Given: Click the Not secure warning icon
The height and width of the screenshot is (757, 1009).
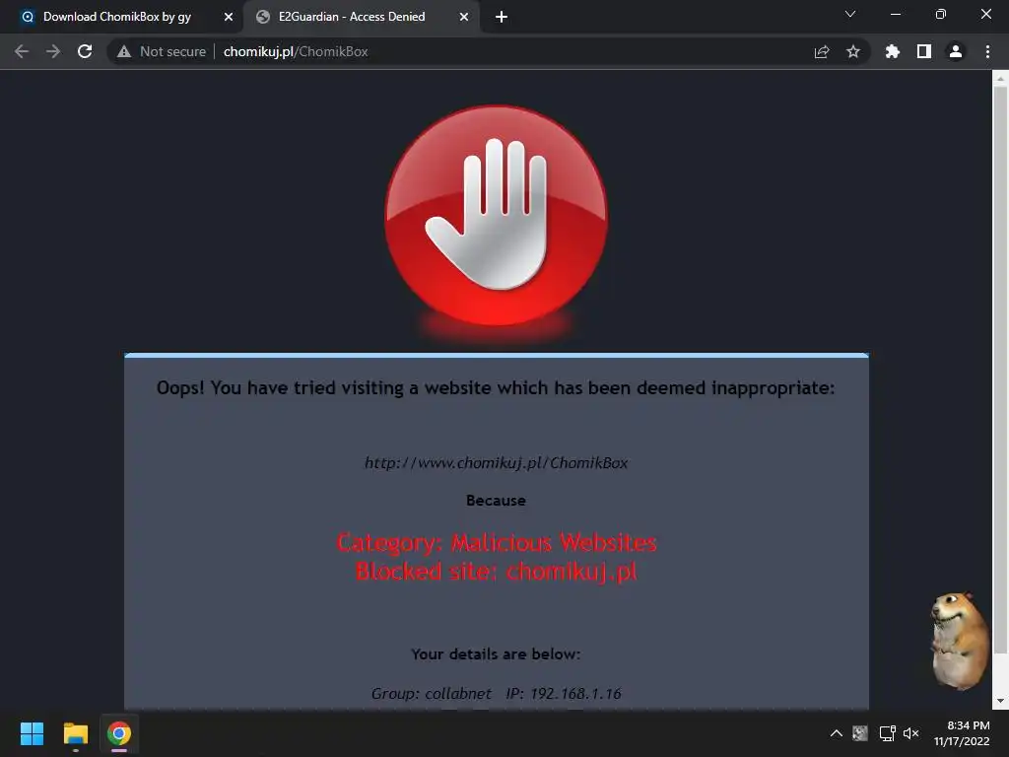Looking at the screenshot, I should click(x=124, y=51).
